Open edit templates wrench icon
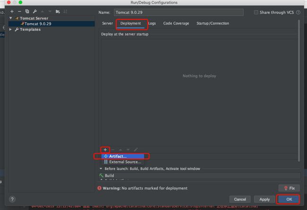The height and width of the screenshot is (210, 307). point(35,11)
